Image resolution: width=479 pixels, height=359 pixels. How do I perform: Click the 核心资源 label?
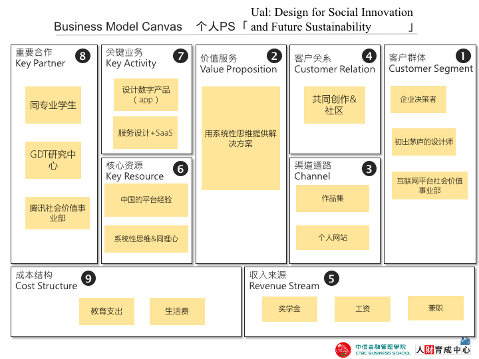point(124,165)
